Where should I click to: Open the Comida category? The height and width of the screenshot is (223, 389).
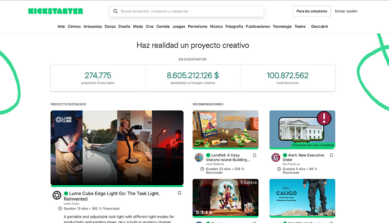[163, 26]
